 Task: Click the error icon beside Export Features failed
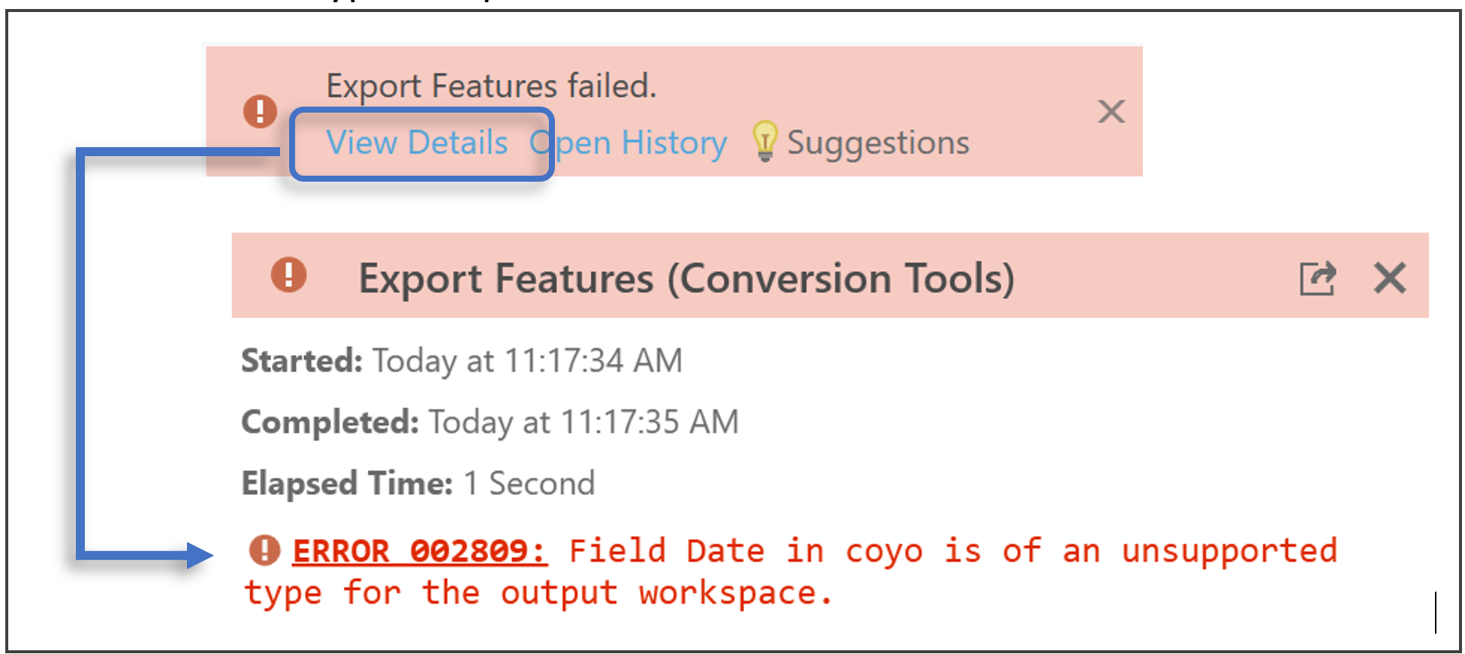pyautogui.click(x=259, y=111)
